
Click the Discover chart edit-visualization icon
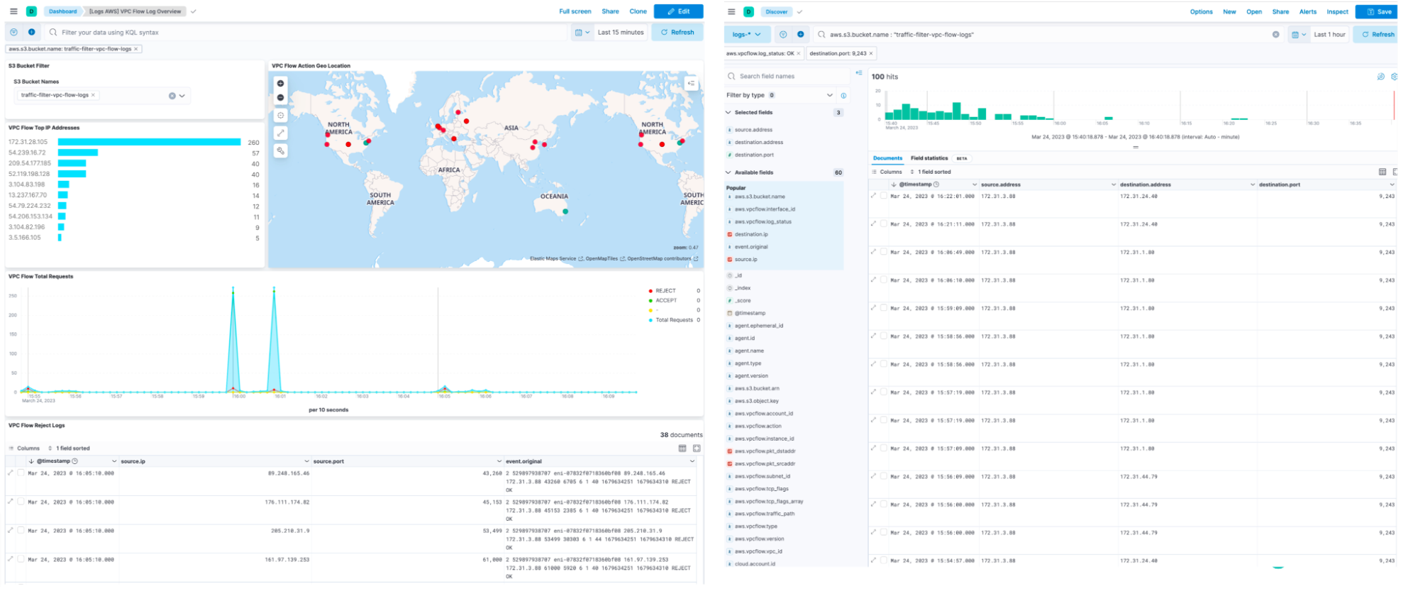click(1380, 76)
